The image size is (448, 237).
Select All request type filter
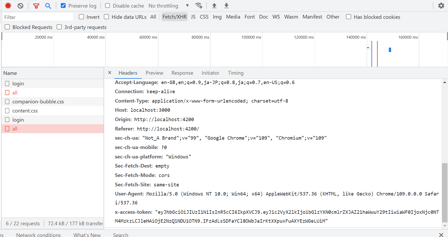pyautogui.click(x=153, y=17)
